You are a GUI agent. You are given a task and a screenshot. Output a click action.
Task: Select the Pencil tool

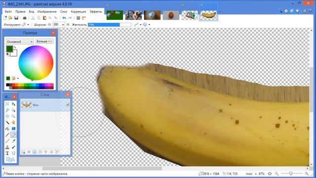click(x=7, y=141)
